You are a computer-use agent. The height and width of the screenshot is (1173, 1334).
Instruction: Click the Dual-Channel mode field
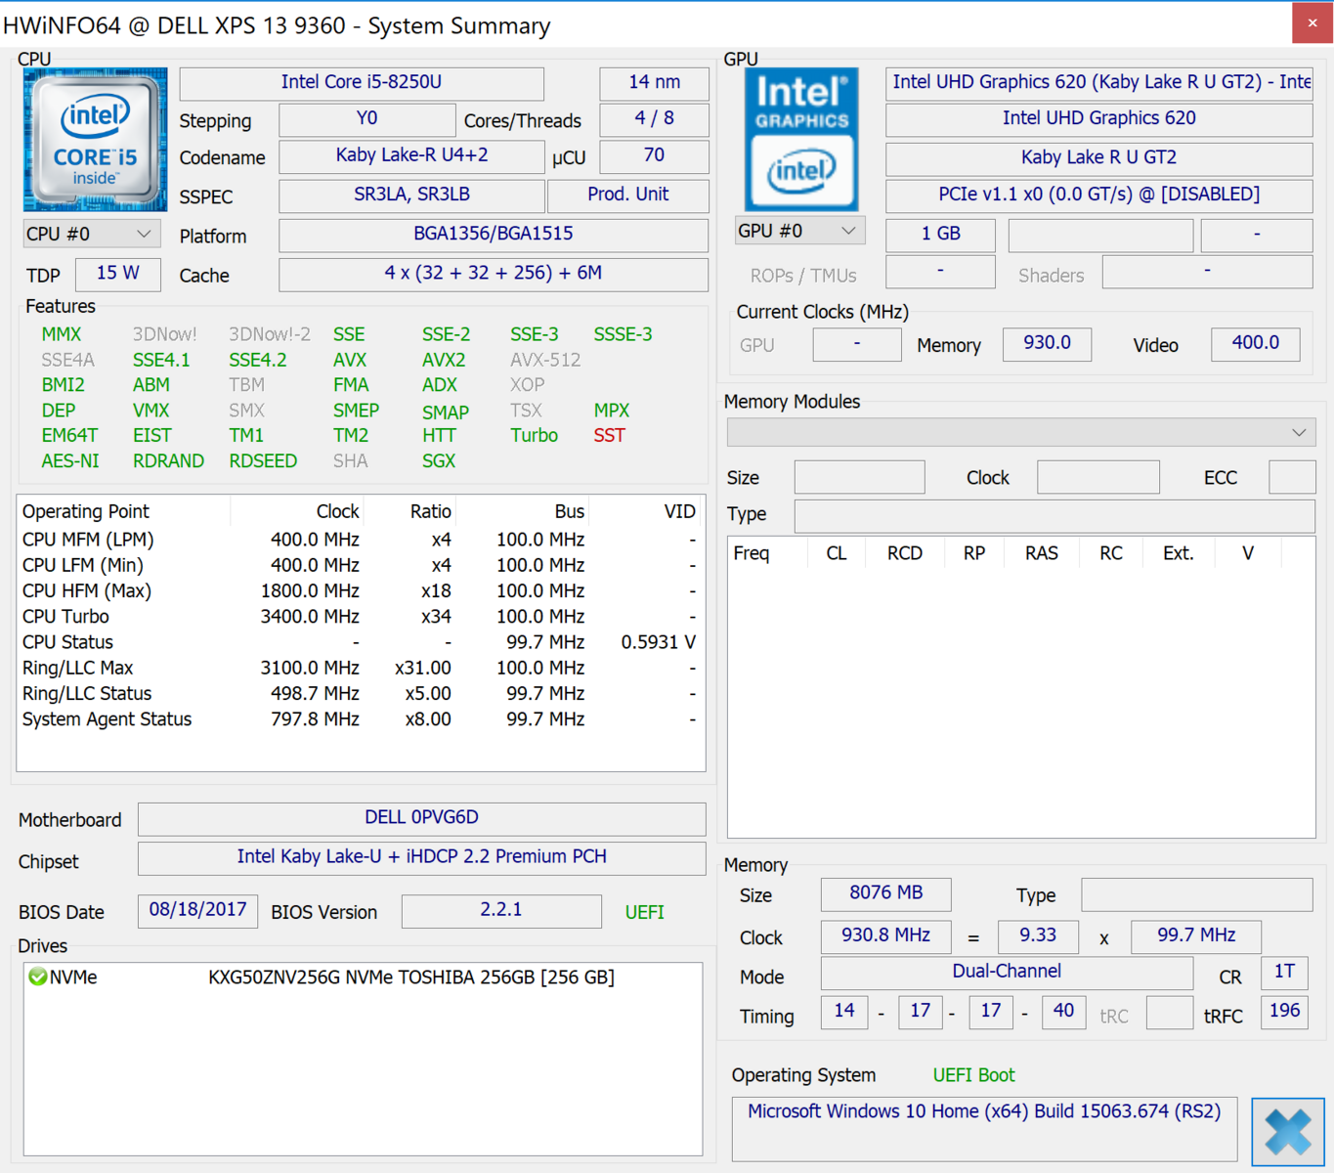(x=1007, y=973)
